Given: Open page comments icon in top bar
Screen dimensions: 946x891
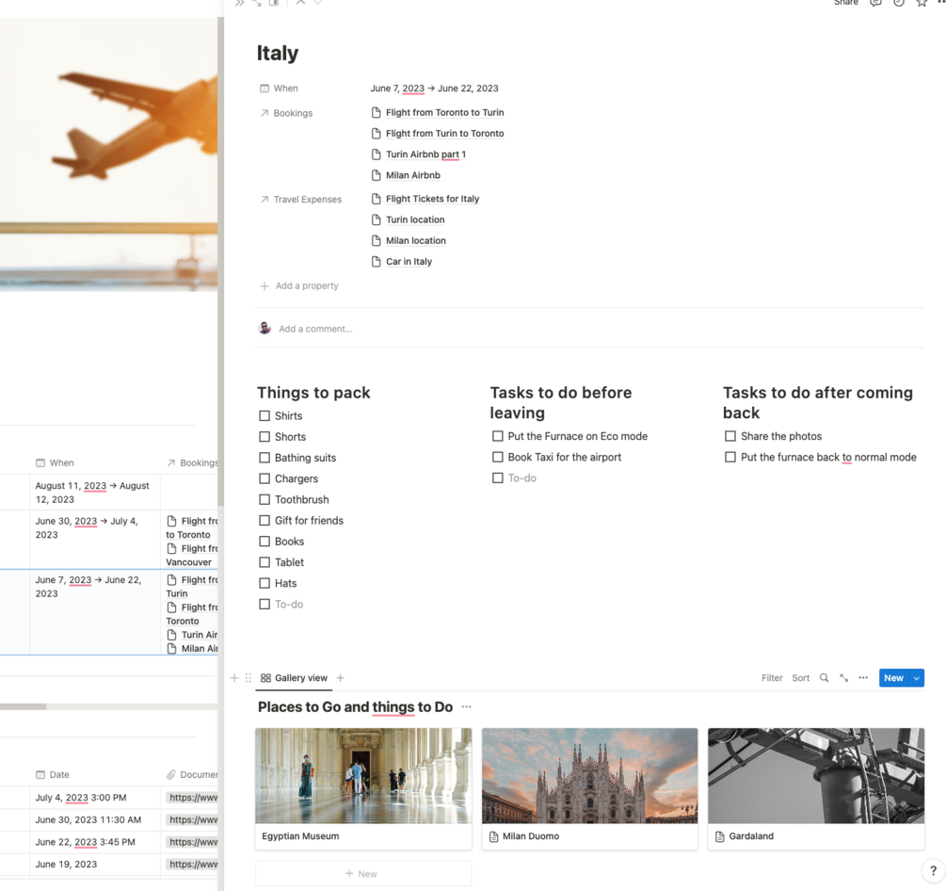Looking at the screenshot, I should [x=875, y=3].
